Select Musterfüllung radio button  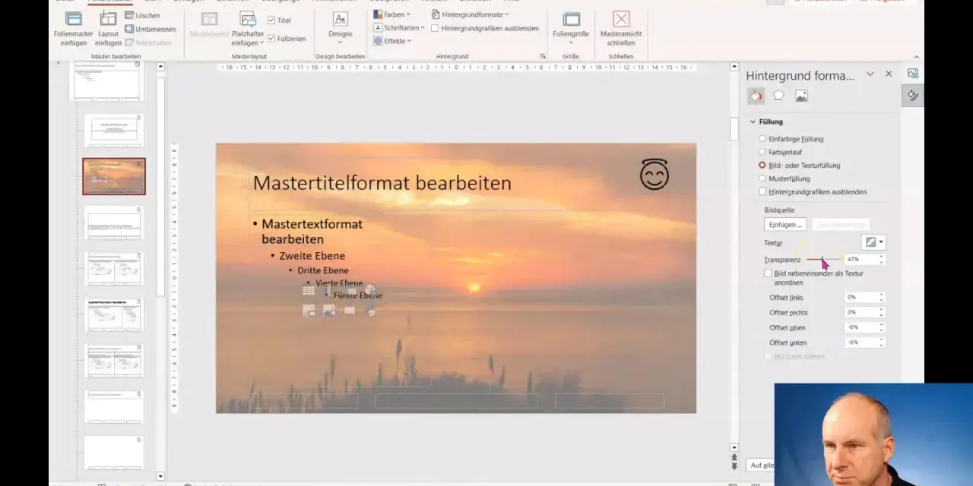[x=762, y=178]
